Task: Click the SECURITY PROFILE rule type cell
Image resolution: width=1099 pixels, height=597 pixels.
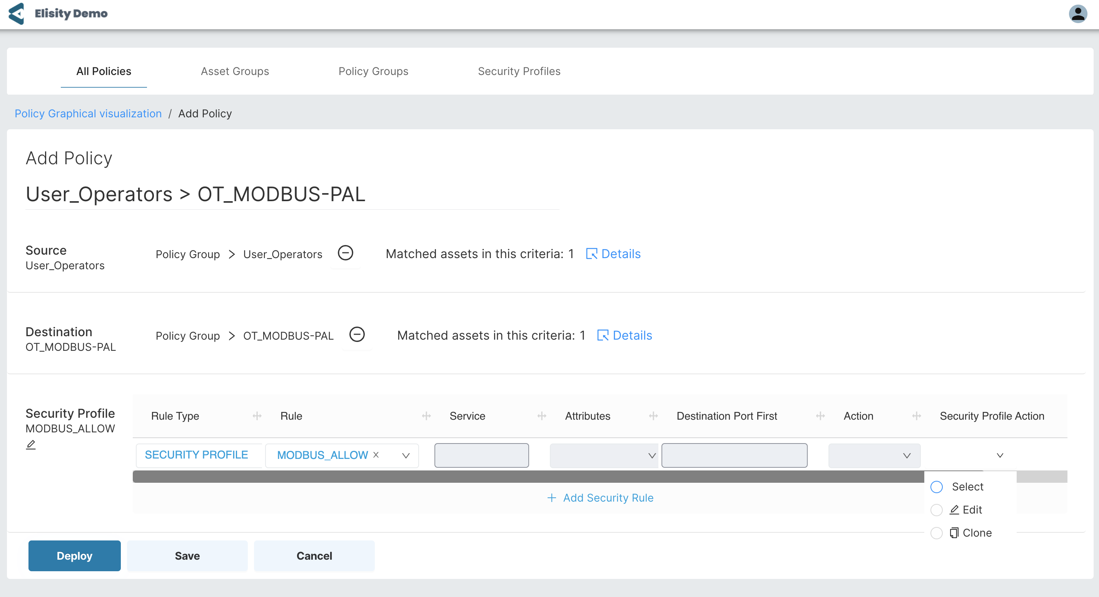Action: [199, 455]
